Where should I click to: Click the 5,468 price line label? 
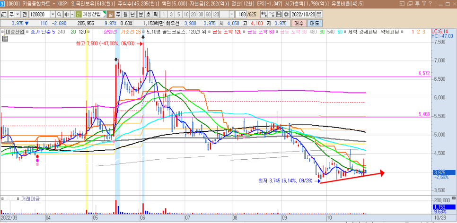(424, 114)
